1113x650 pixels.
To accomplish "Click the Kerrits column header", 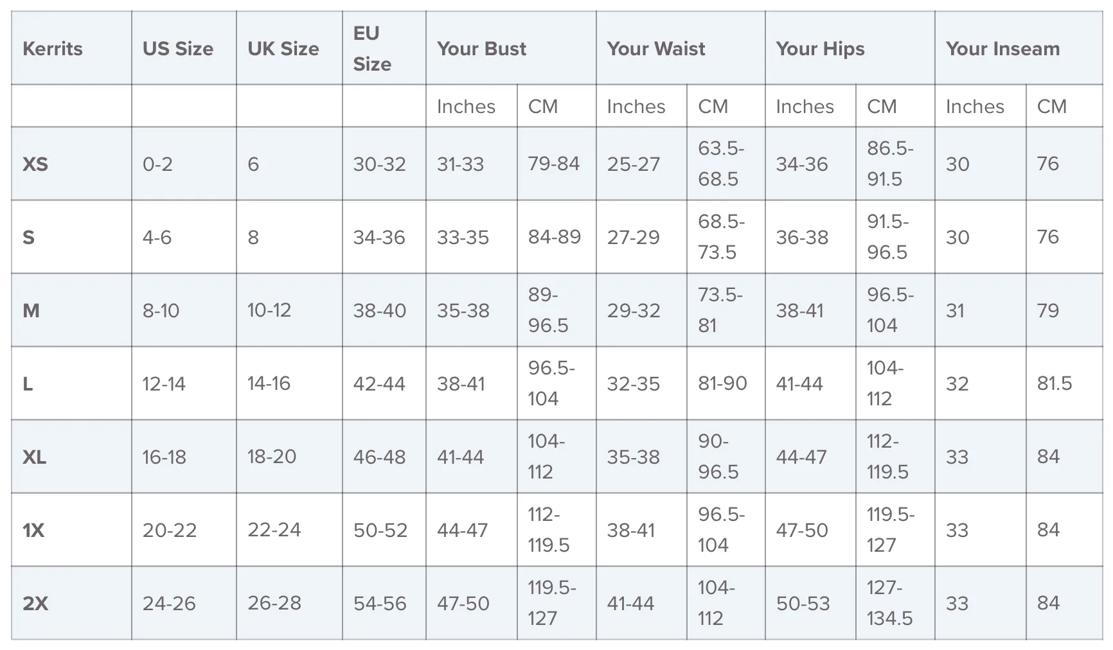I will [x=71, y=48].
